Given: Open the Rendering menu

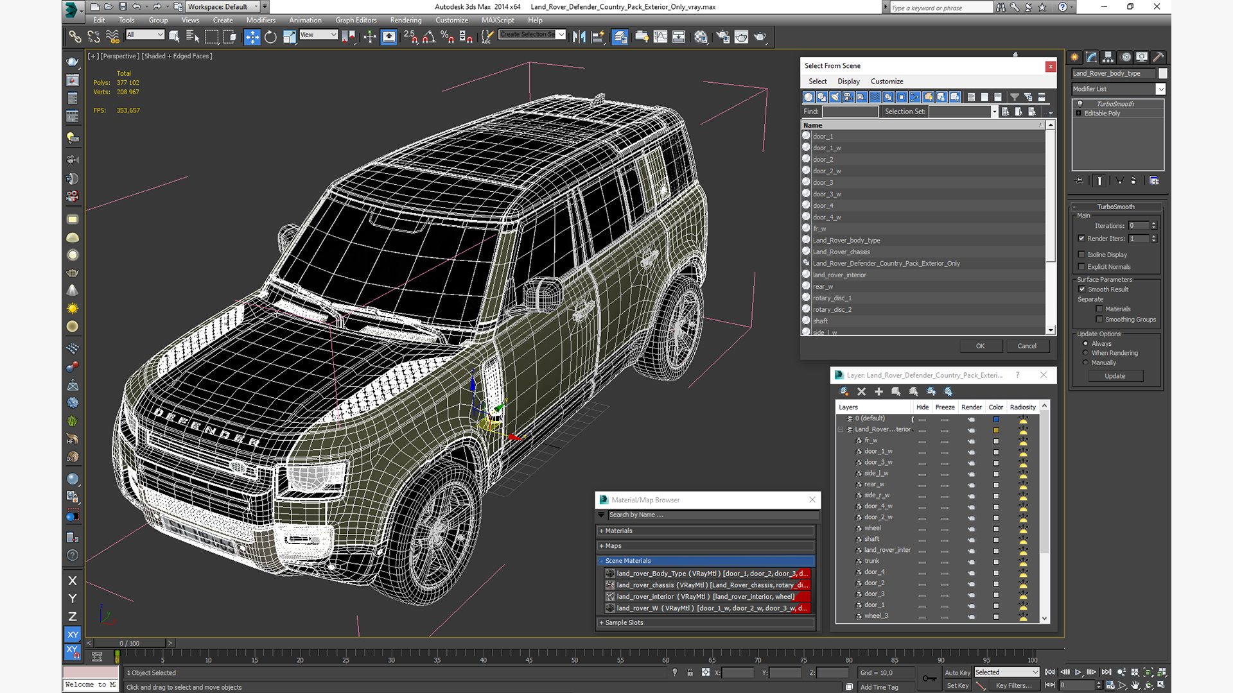Looking at the screenshot, I should tap(405, 20).
